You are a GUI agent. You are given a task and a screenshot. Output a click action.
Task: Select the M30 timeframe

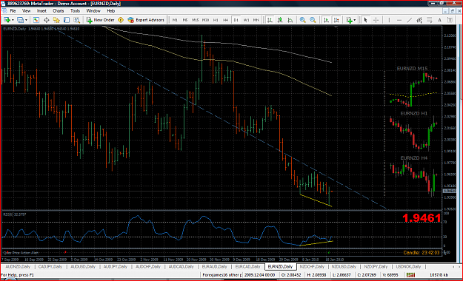coord(205,20)
